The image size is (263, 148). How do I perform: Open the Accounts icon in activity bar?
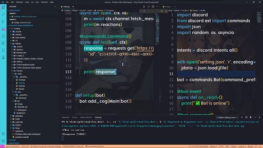pyautogui.click(x=3, y=134)
